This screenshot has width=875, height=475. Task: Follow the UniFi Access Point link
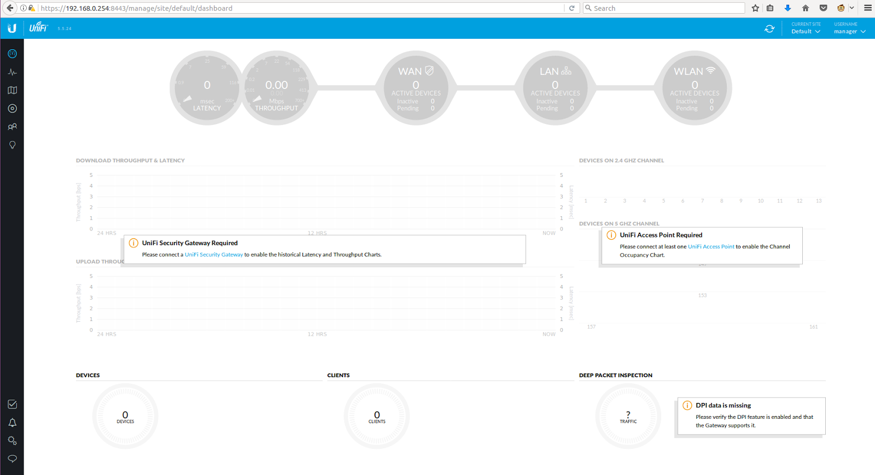[x=711, y=247]
